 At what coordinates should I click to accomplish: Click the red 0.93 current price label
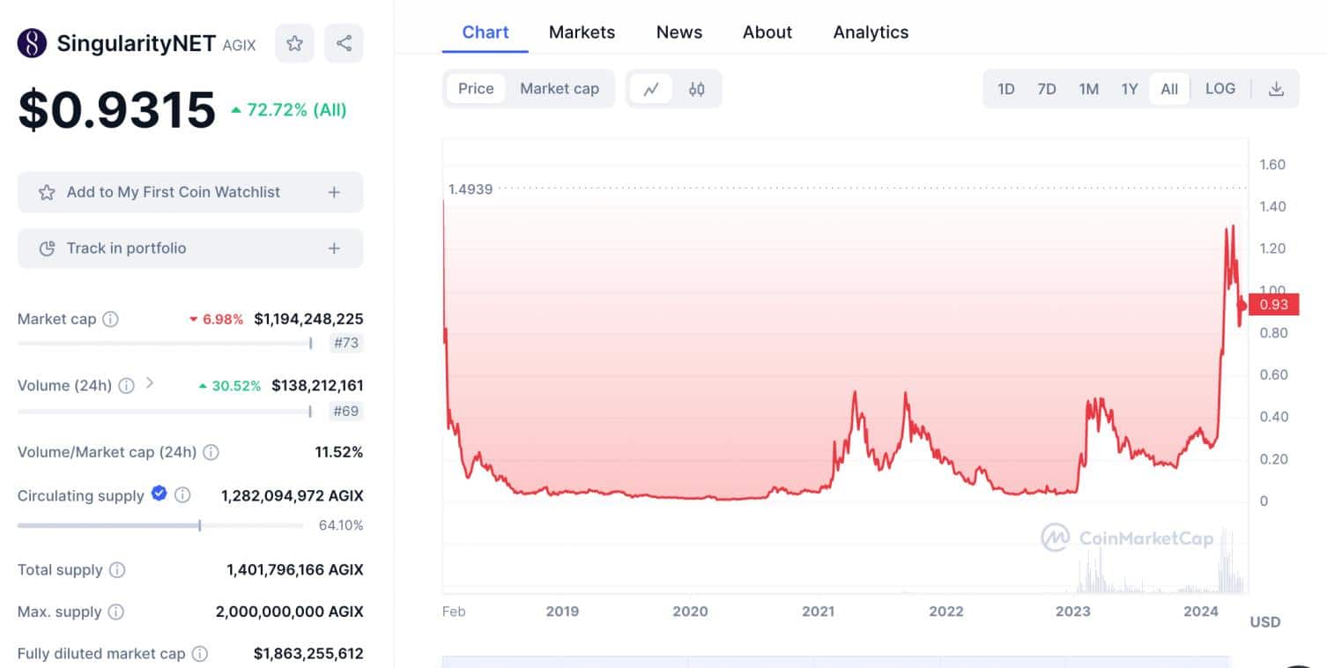(1274, 305)
